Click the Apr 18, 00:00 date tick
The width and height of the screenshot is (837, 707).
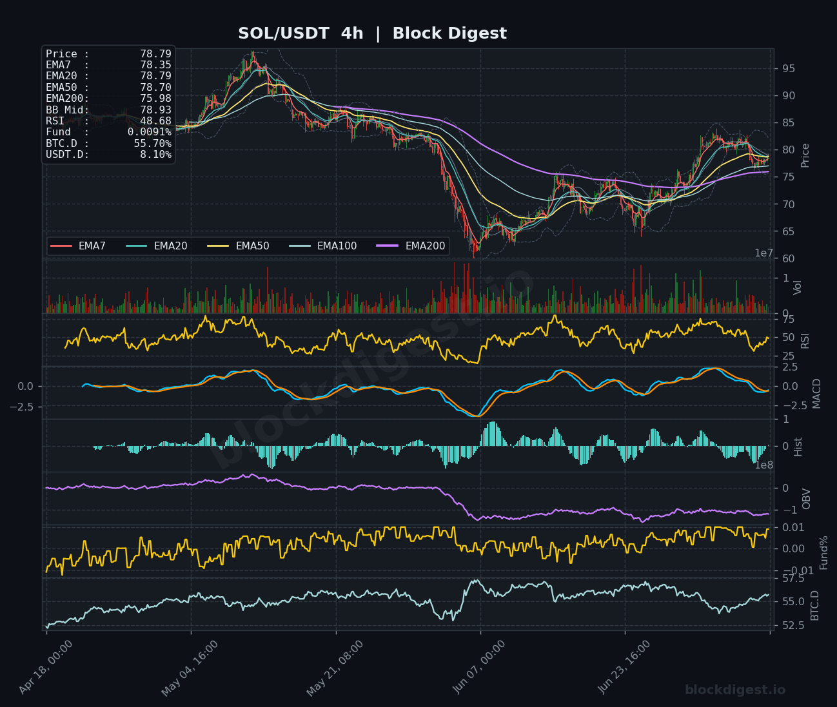pyautogui.click(x=46, y=667)
